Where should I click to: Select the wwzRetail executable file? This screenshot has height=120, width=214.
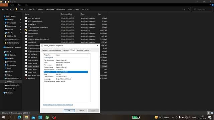coord(31,78)
